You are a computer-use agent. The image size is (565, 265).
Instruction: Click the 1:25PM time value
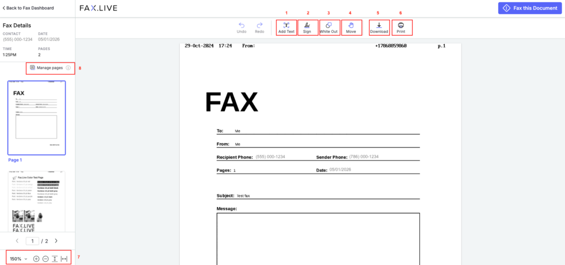click(x=9, y=55)
